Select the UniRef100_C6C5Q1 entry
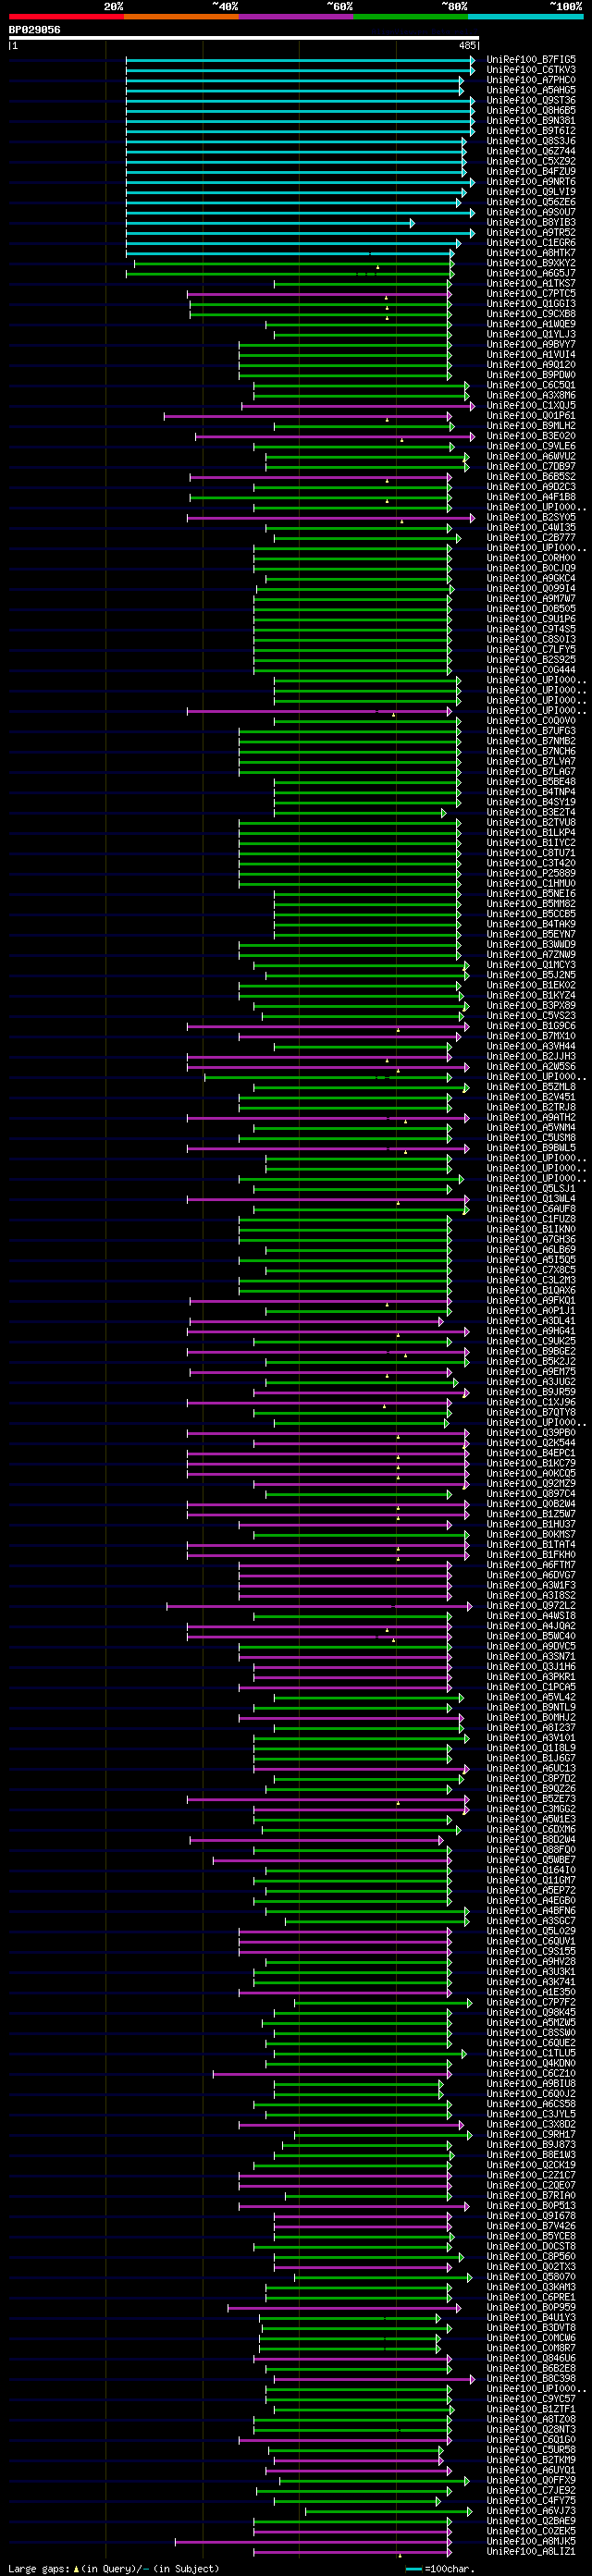 point(531,385)
